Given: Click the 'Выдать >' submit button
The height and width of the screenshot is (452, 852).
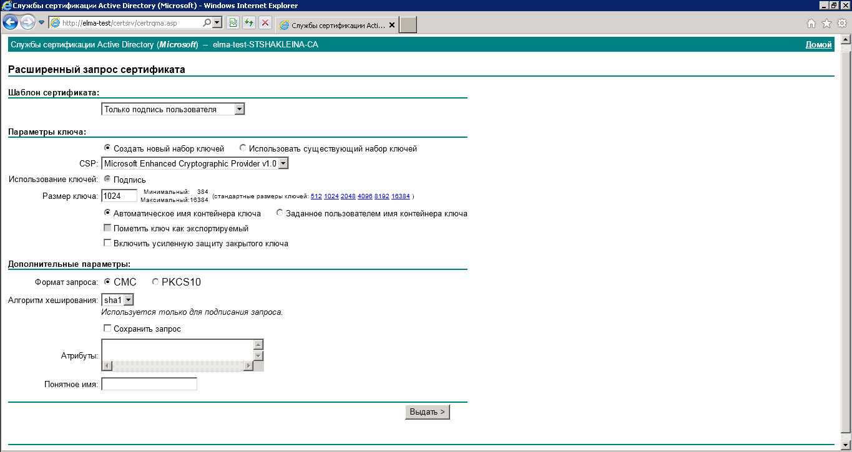Looking at the screenshot, I should coord(427,412).
